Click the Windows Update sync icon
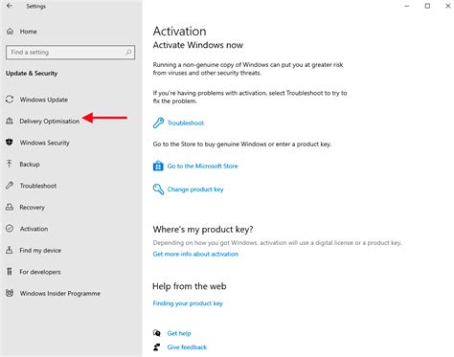The height and width of the screenshot is (357, 454). (x=10, y=100)
